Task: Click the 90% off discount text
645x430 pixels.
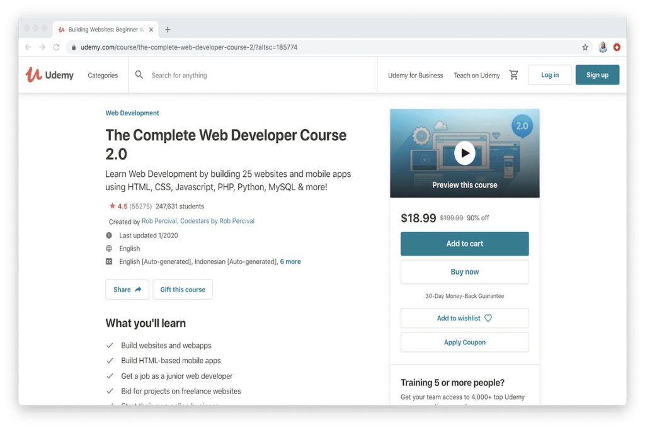Action: pyautogui.click(x=478, y=218)
